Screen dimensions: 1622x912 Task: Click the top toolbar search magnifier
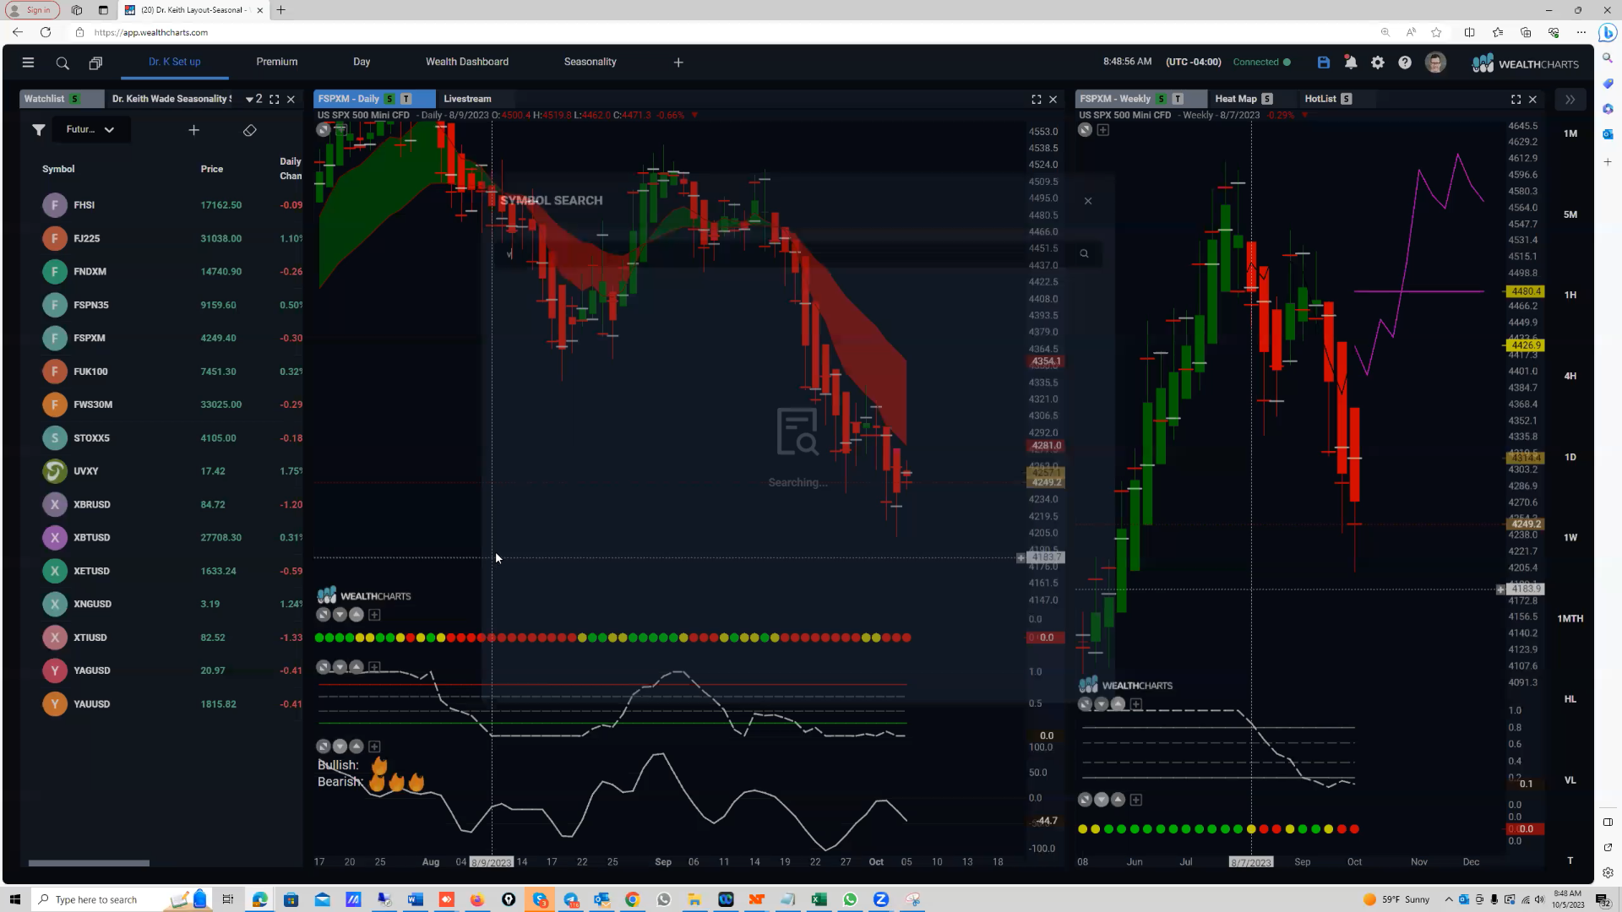click(63, 63)
